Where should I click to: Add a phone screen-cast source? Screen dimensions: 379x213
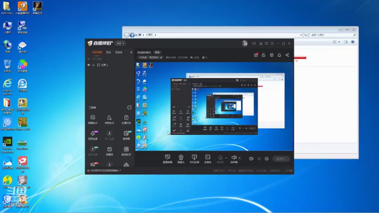click(194, 159)
